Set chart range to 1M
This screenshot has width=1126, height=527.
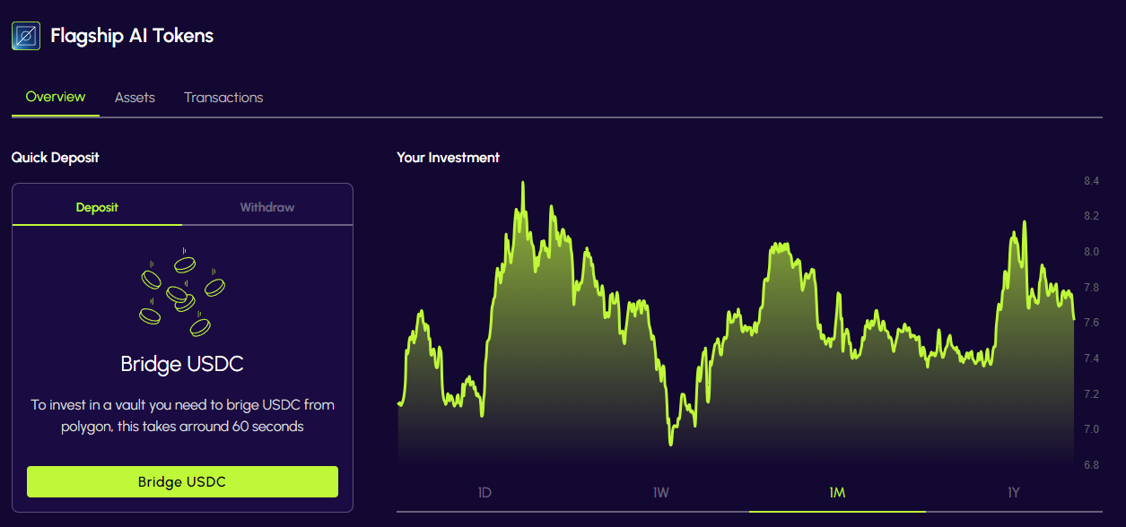(x=837, y=493)
